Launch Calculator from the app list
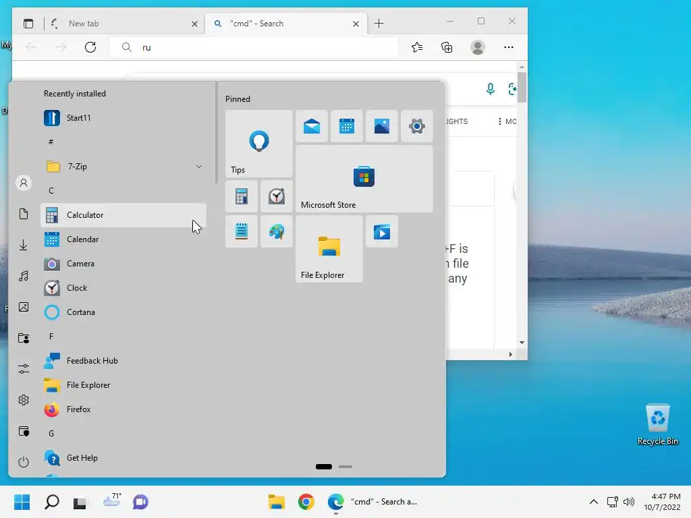 click(x=123, y=215)
